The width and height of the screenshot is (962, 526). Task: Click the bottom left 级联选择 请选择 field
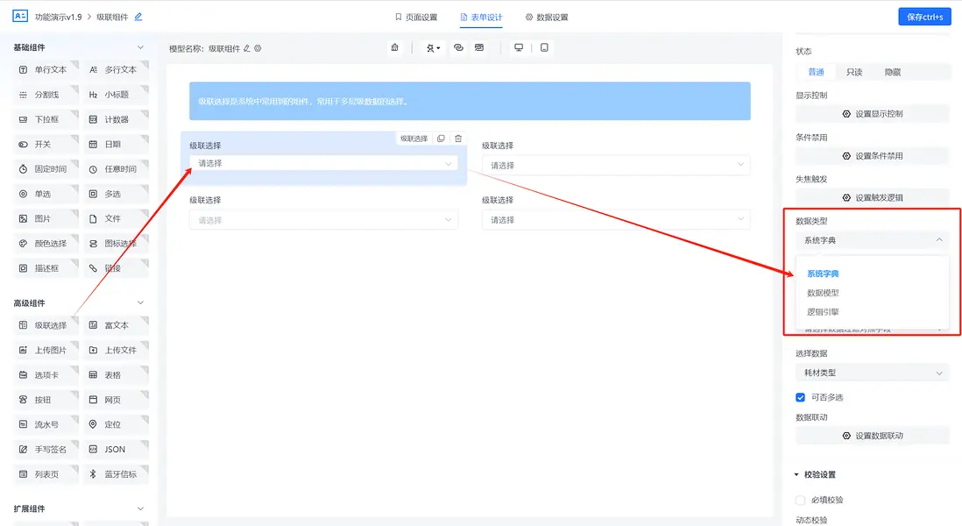pyautogui.click(x=323, y=220)
